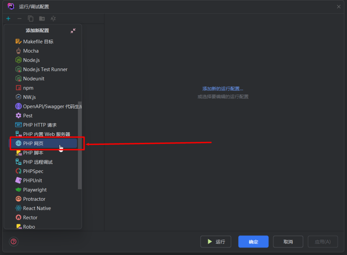This screenshot has height=255, width=347.
Task: Select the PHPUnit configuration type
Action: pyautogui.click(x=34, y=180)
